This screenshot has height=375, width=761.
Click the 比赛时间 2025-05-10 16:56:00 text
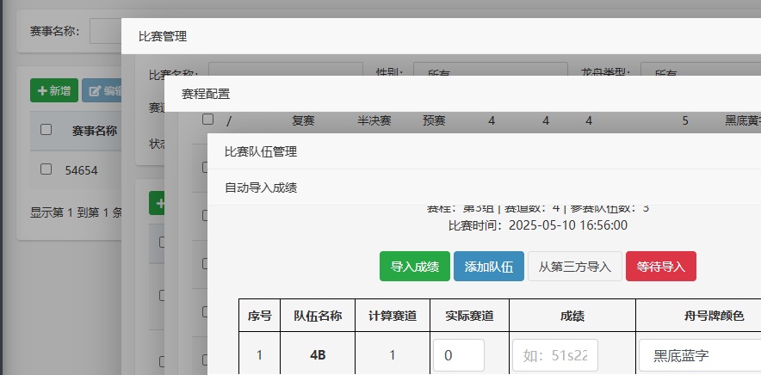[x=538, y=225]
